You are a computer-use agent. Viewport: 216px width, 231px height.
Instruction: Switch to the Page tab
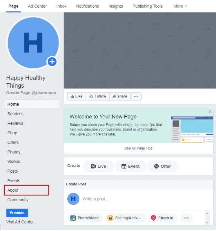(x=13, y=6)
